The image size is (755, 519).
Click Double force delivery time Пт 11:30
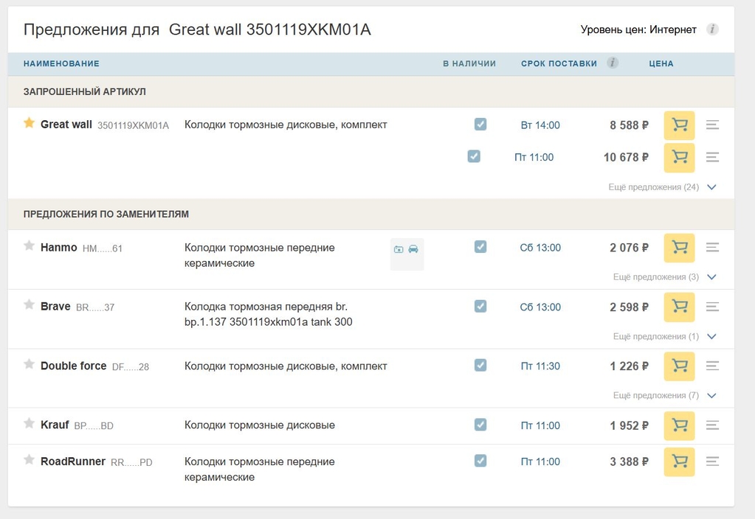pos(540,366)
